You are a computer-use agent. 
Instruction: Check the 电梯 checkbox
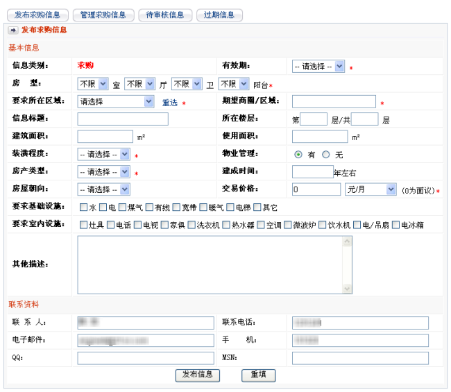point(230,207)
